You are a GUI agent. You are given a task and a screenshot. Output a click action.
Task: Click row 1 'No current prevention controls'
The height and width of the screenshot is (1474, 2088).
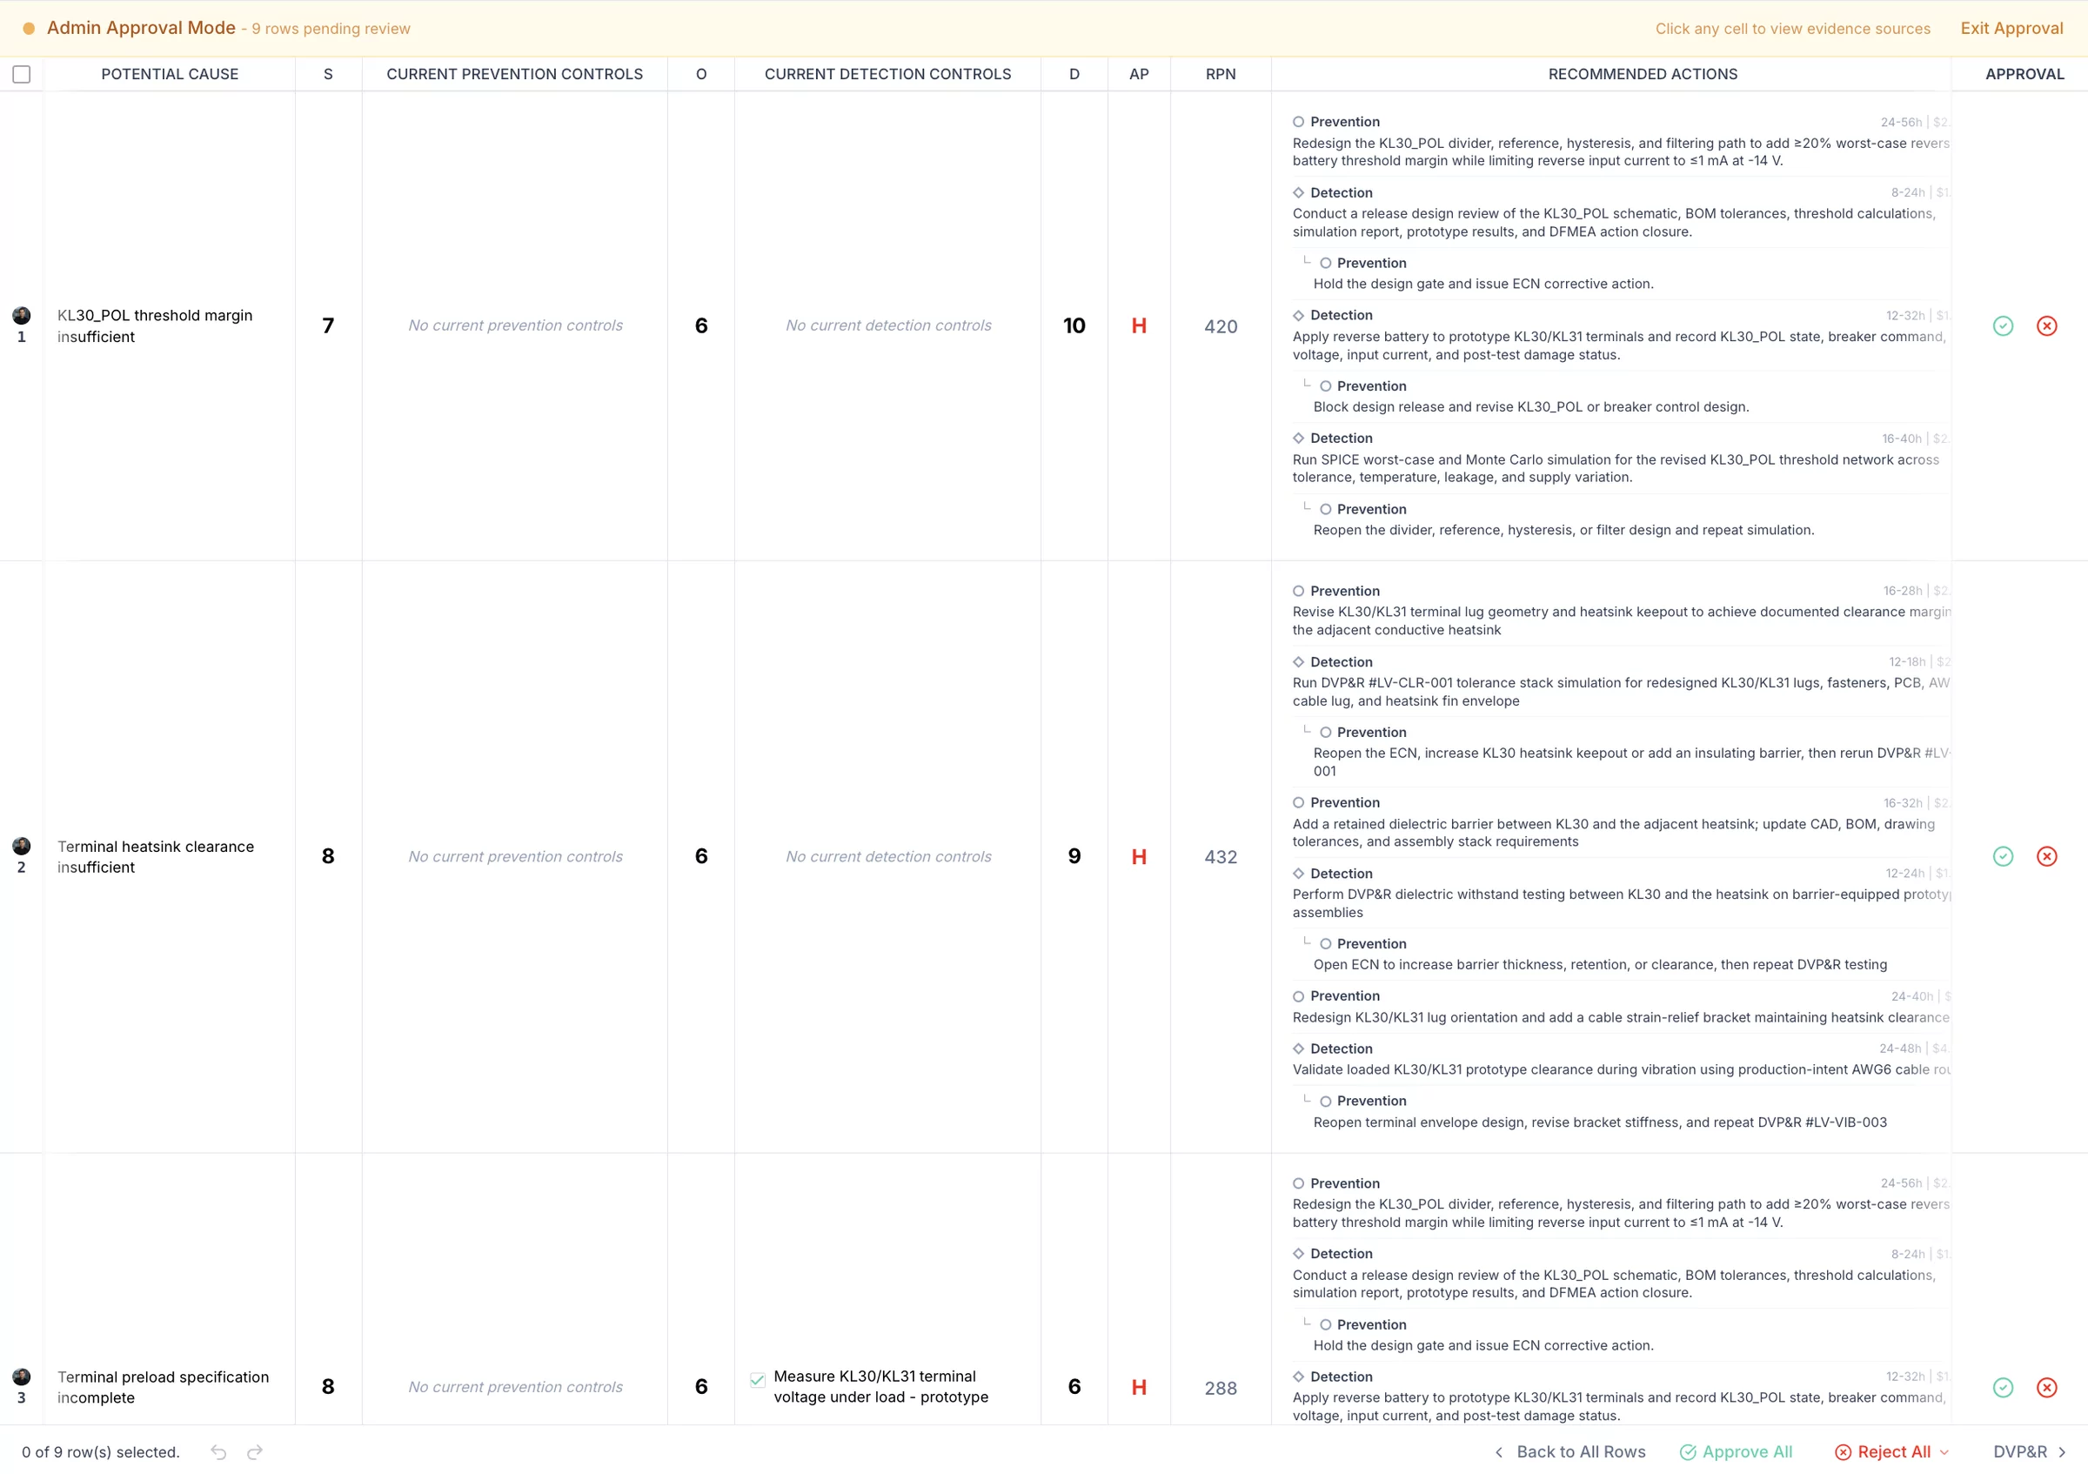(515, 325)
